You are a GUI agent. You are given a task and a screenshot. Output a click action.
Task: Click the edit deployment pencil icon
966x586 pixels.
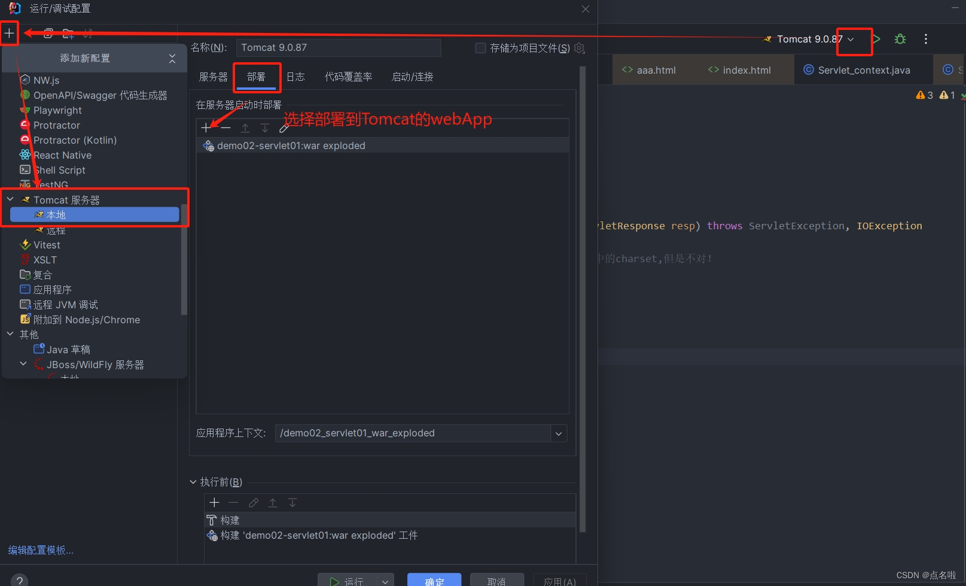[x=284, y=127]
